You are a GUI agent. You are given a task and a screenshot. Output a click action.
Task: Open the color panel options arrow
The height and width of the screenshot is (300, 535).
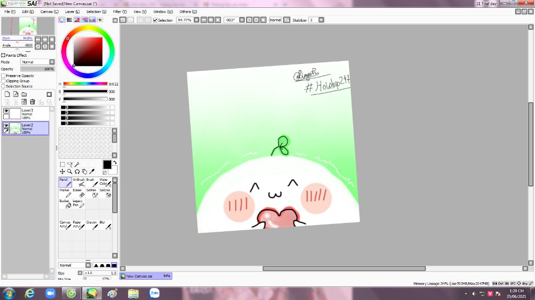coord(115,20)
